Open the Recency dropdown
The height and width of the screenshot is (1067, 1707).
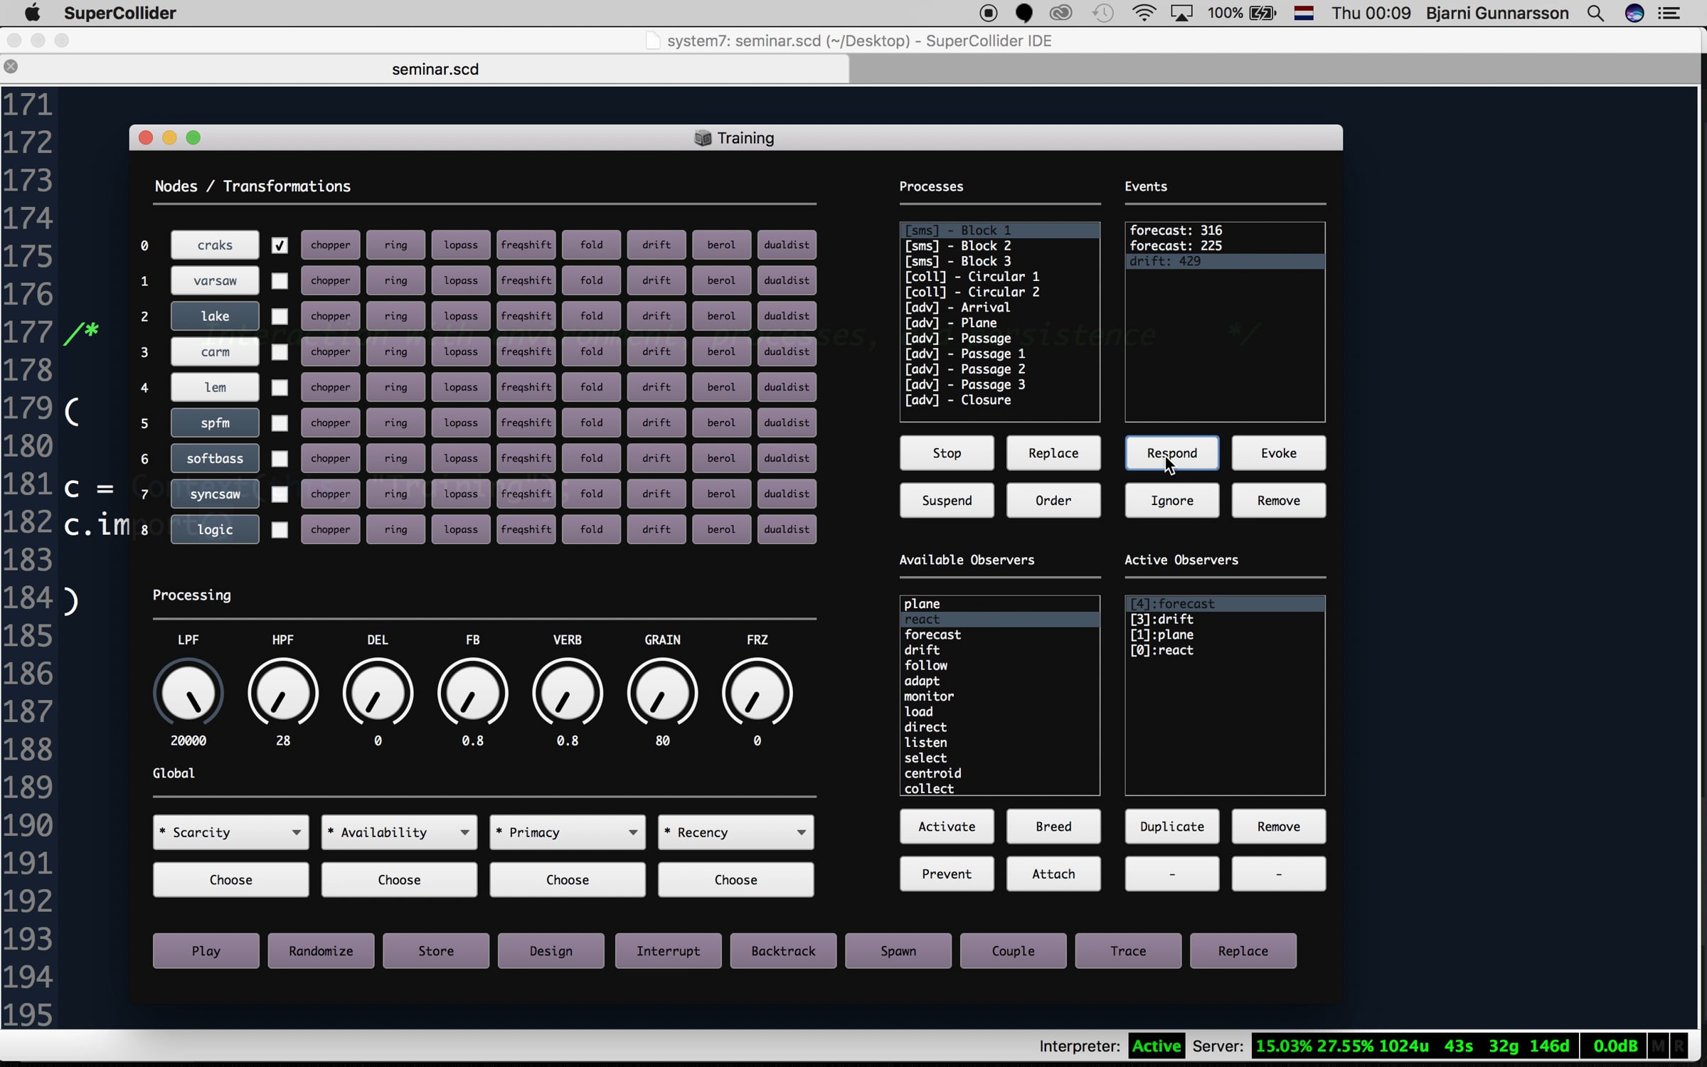click(736, 832)
